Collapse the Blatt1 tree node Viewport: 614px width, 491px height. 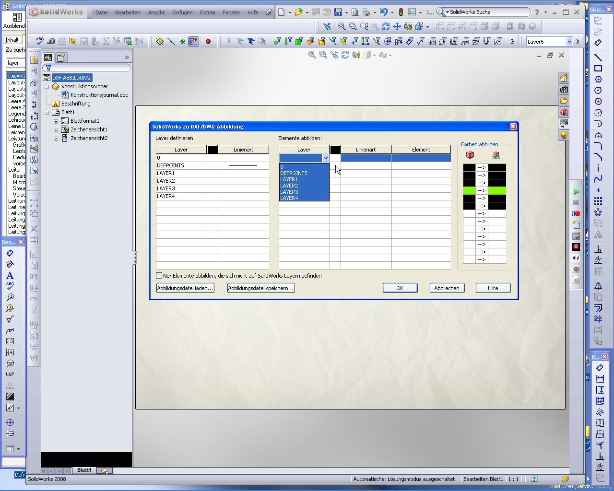point(47,113)
